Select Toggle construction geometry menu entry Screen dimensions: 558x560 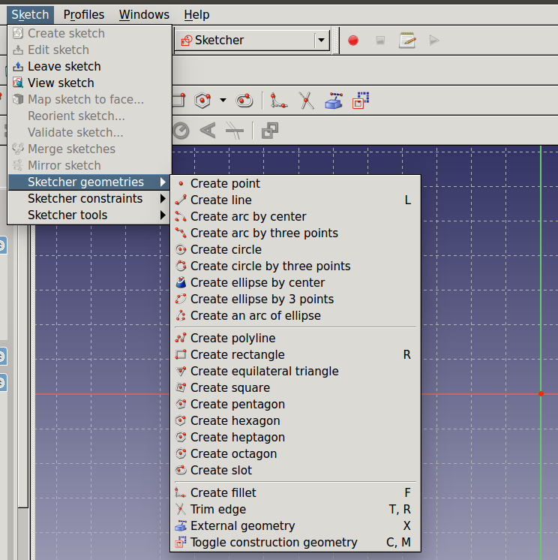click(295, 542)
